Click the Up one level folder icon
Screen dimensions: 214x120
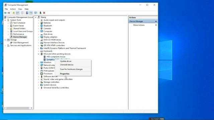click(14, 13)
